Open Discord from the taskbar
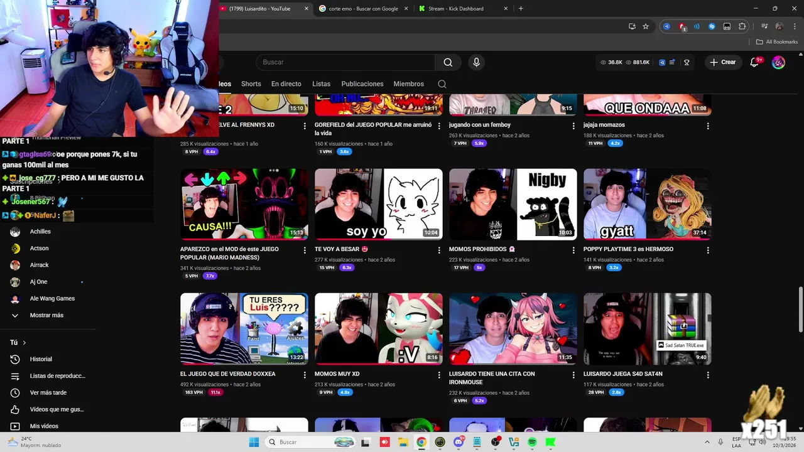Image resolution: width=804 pixels, height=452 pixels. tap(459, 442)
